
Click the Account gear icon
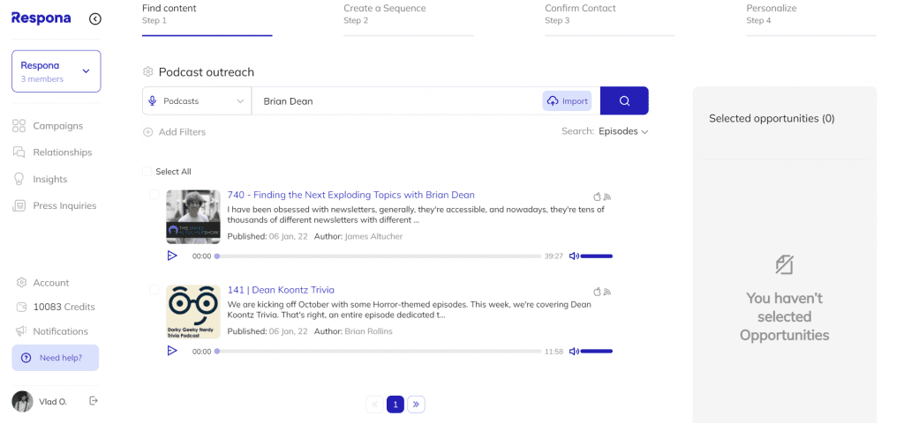pos(21,283)
